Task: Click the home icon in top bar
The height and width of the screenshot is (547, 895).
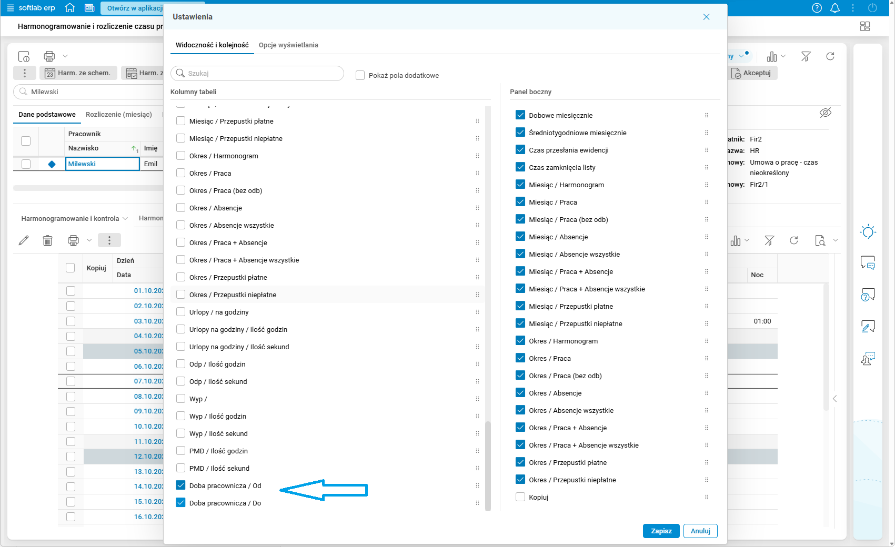Action: tap(69, 8)
